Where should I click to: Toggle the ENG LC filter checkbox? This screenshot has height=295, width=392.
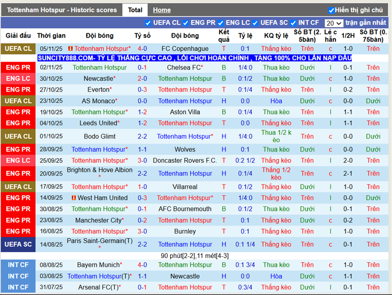220,23
